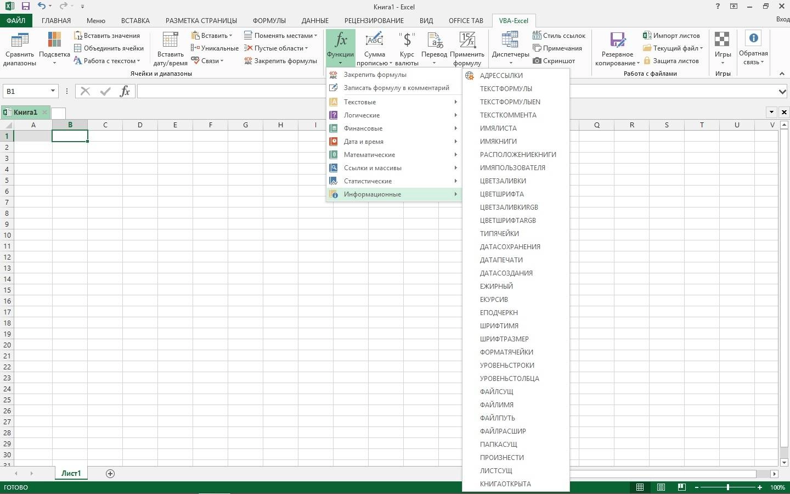
Task: Select the ДАТАСОХРАНЕНИЯ function
Action: pyautogui.click(x=516, y=247)
